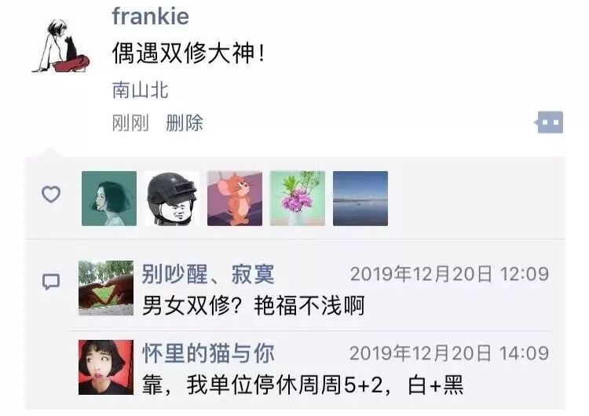The width and height of the screenshot is (589, 416).
Task: Open 别吵醒、寂寞 commenter profile name
Action: (208, 274)
